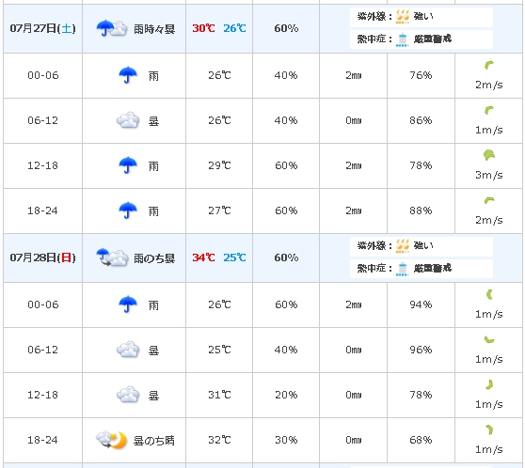Click the 32℃ temperature cell
Viewport: 525px width, 468px height.
pos(219,440)
